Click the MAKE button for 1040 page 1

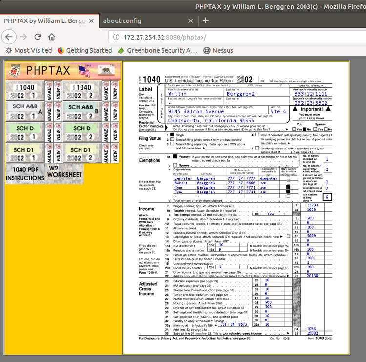pyautogui.click(x=49, y=91)
